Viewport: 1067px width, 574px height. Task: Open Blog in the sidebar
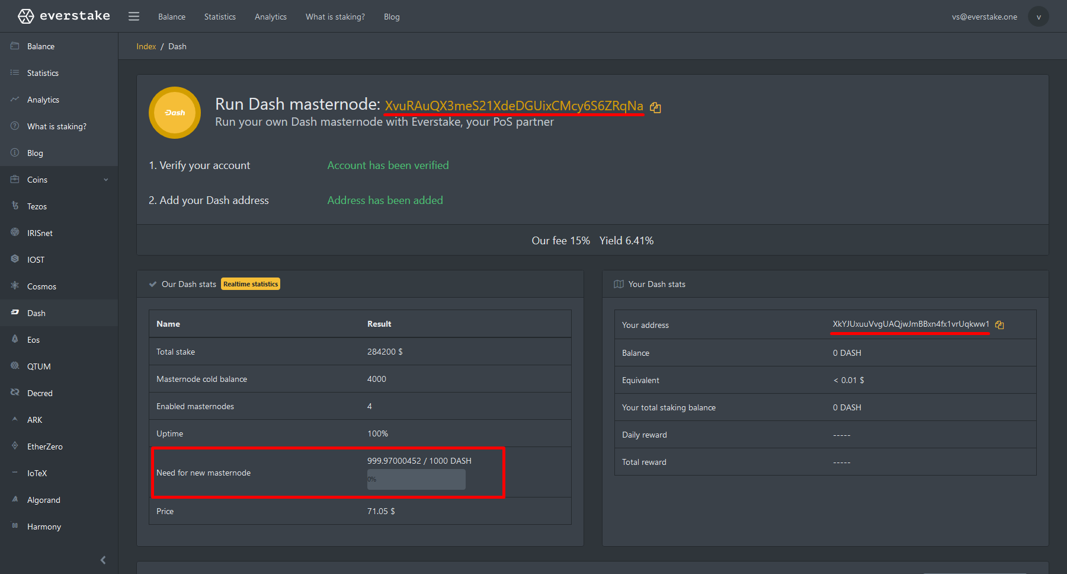point(59,153)
